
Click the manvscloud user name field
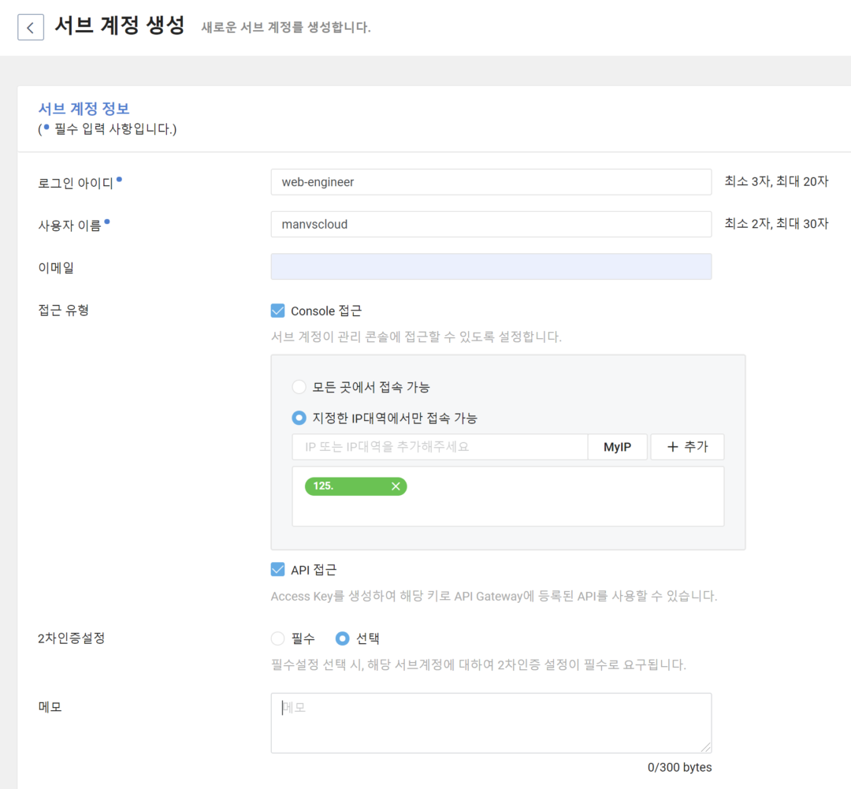pyautogui.click(x=491, y=224)
